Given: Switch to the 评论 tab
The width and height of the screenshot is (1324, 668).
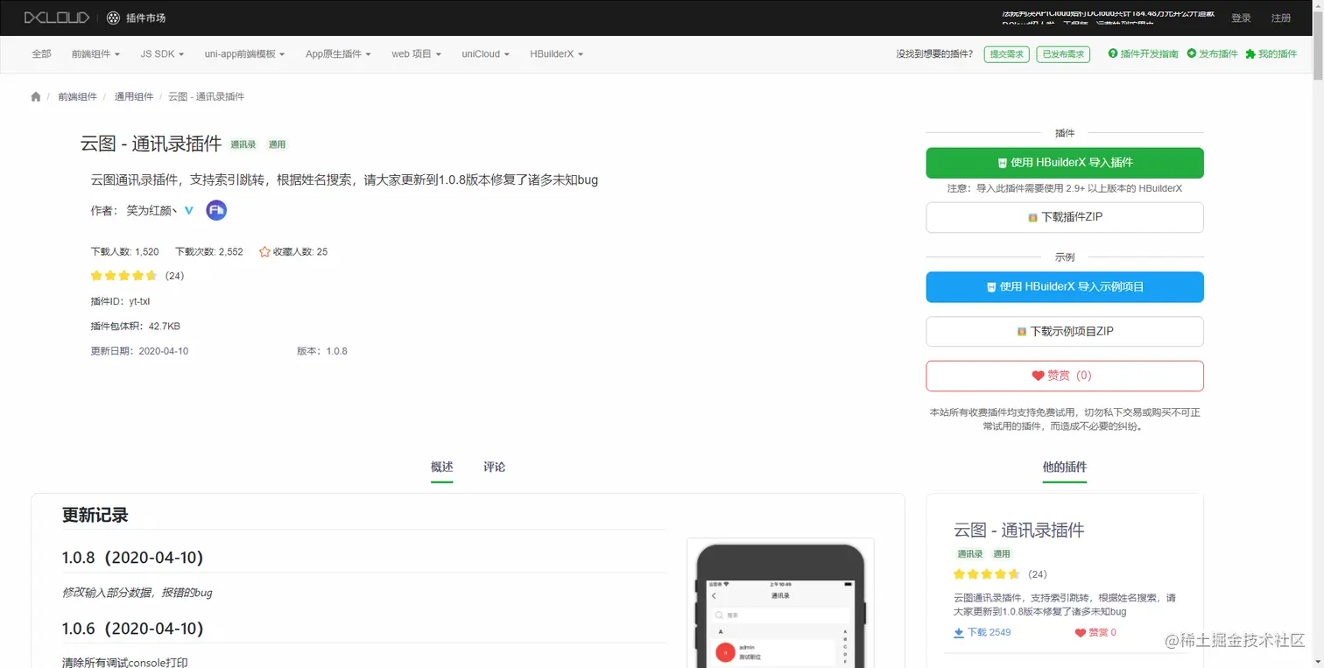Looking at the screenshot, I should [x=495, y=468].
